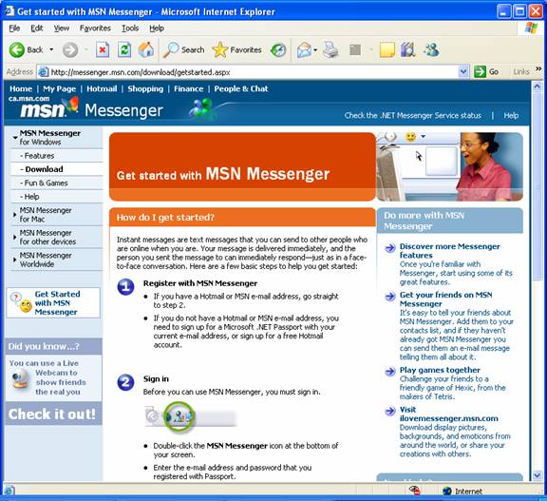Open the Finance top nav link
Viewport: 547px width, 501px height.
tap(188, 88)
